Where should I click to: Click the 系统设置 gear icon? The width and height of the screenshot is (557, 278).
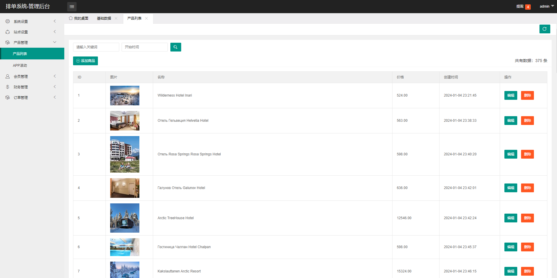[8, 21]
